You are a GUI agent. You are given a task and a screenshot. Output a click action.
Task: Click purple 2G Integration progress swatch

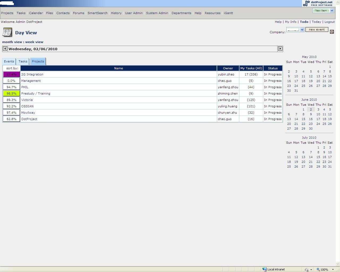(x=11, y=74)
